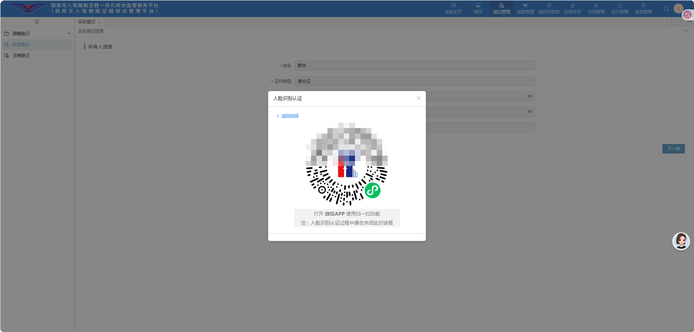Open the customer service assistant avatar

tap(681, 241)
